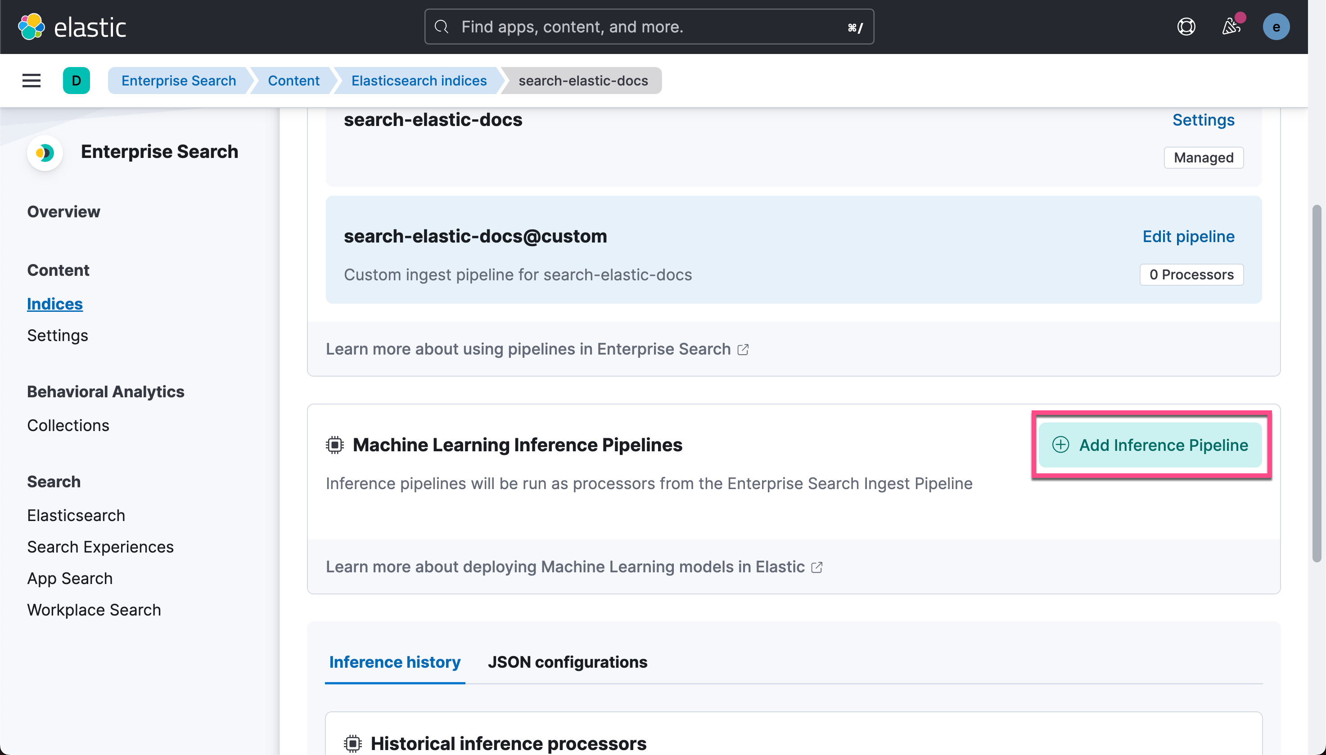Click the search-elastic-docs@custom pipeline title

(475, 237)
